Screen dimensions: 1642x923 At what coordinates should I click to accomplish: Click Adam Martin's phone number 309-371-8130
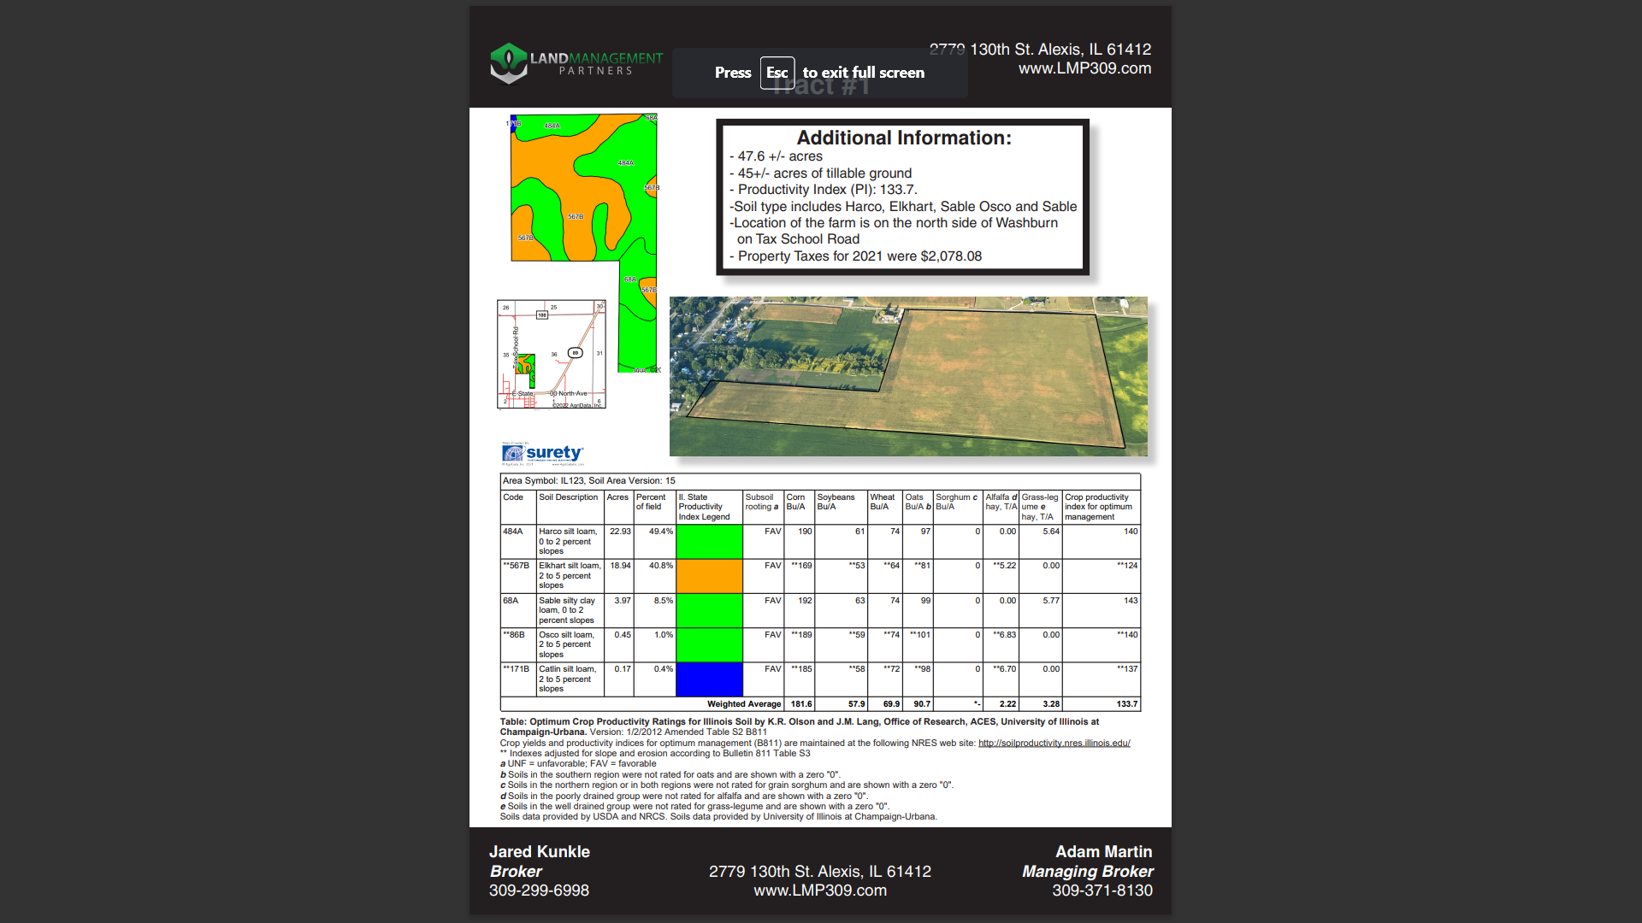point(1102,891)
